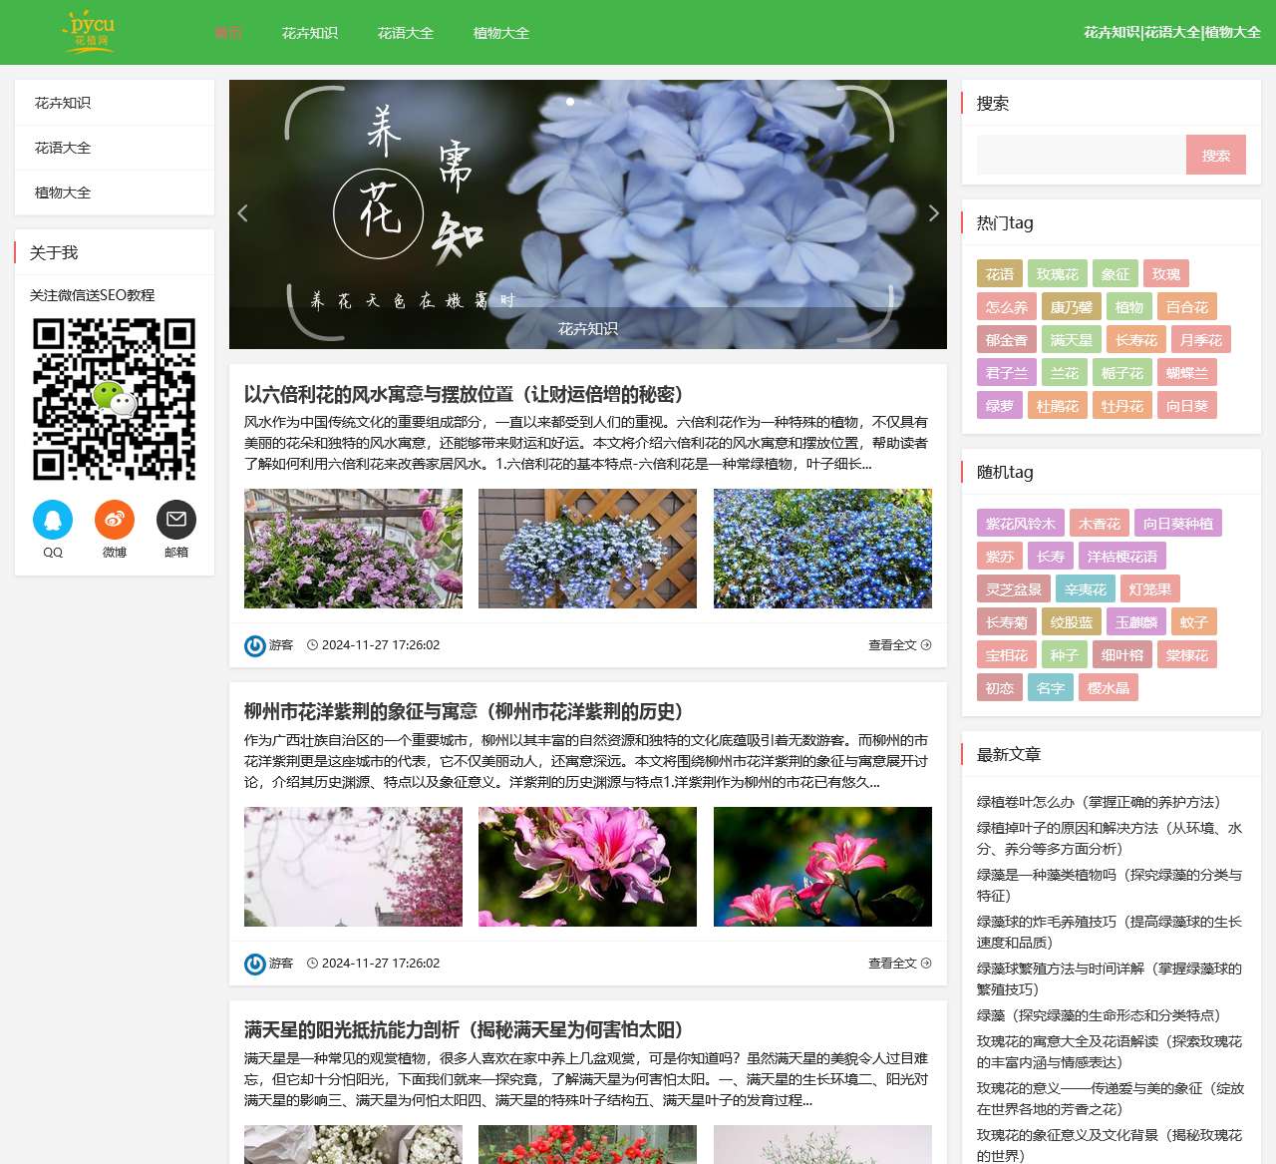
Task: Click the 绞股蓝 random tag
Action: [x=1072, y=622]
